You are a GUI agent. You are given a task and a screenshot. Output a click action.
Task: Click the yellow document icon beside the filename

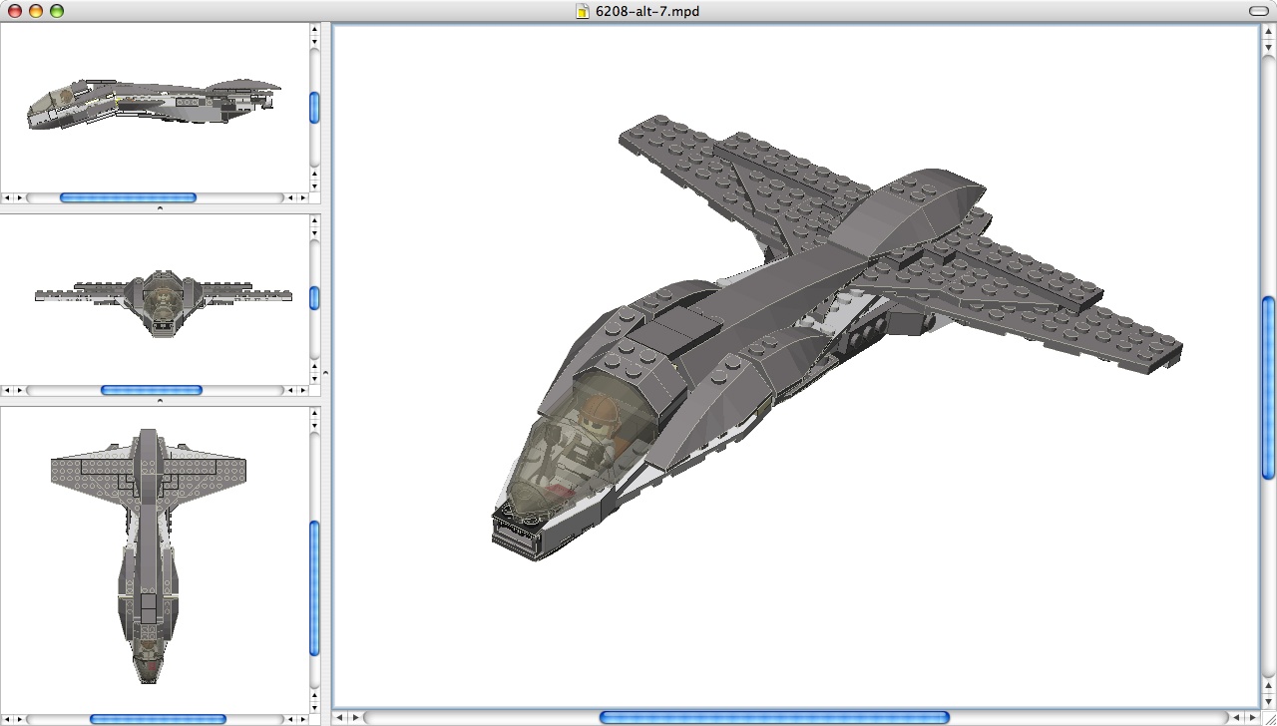click(x=582, y=12)
